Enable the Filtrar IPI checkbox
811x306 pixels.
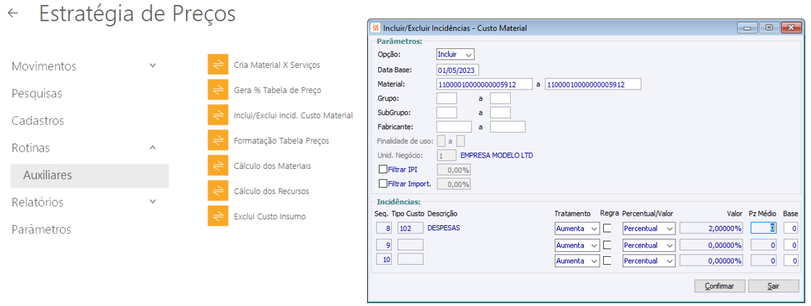click(x=383, y=170)
